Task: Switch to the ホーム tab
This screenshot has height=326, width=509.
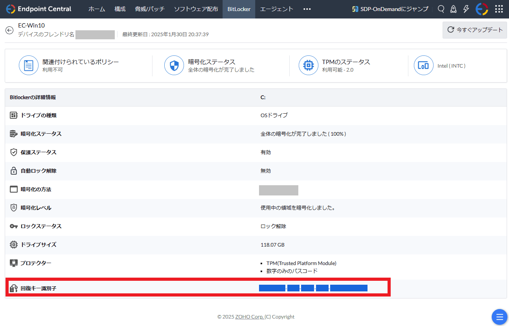Action: (97, 9)
